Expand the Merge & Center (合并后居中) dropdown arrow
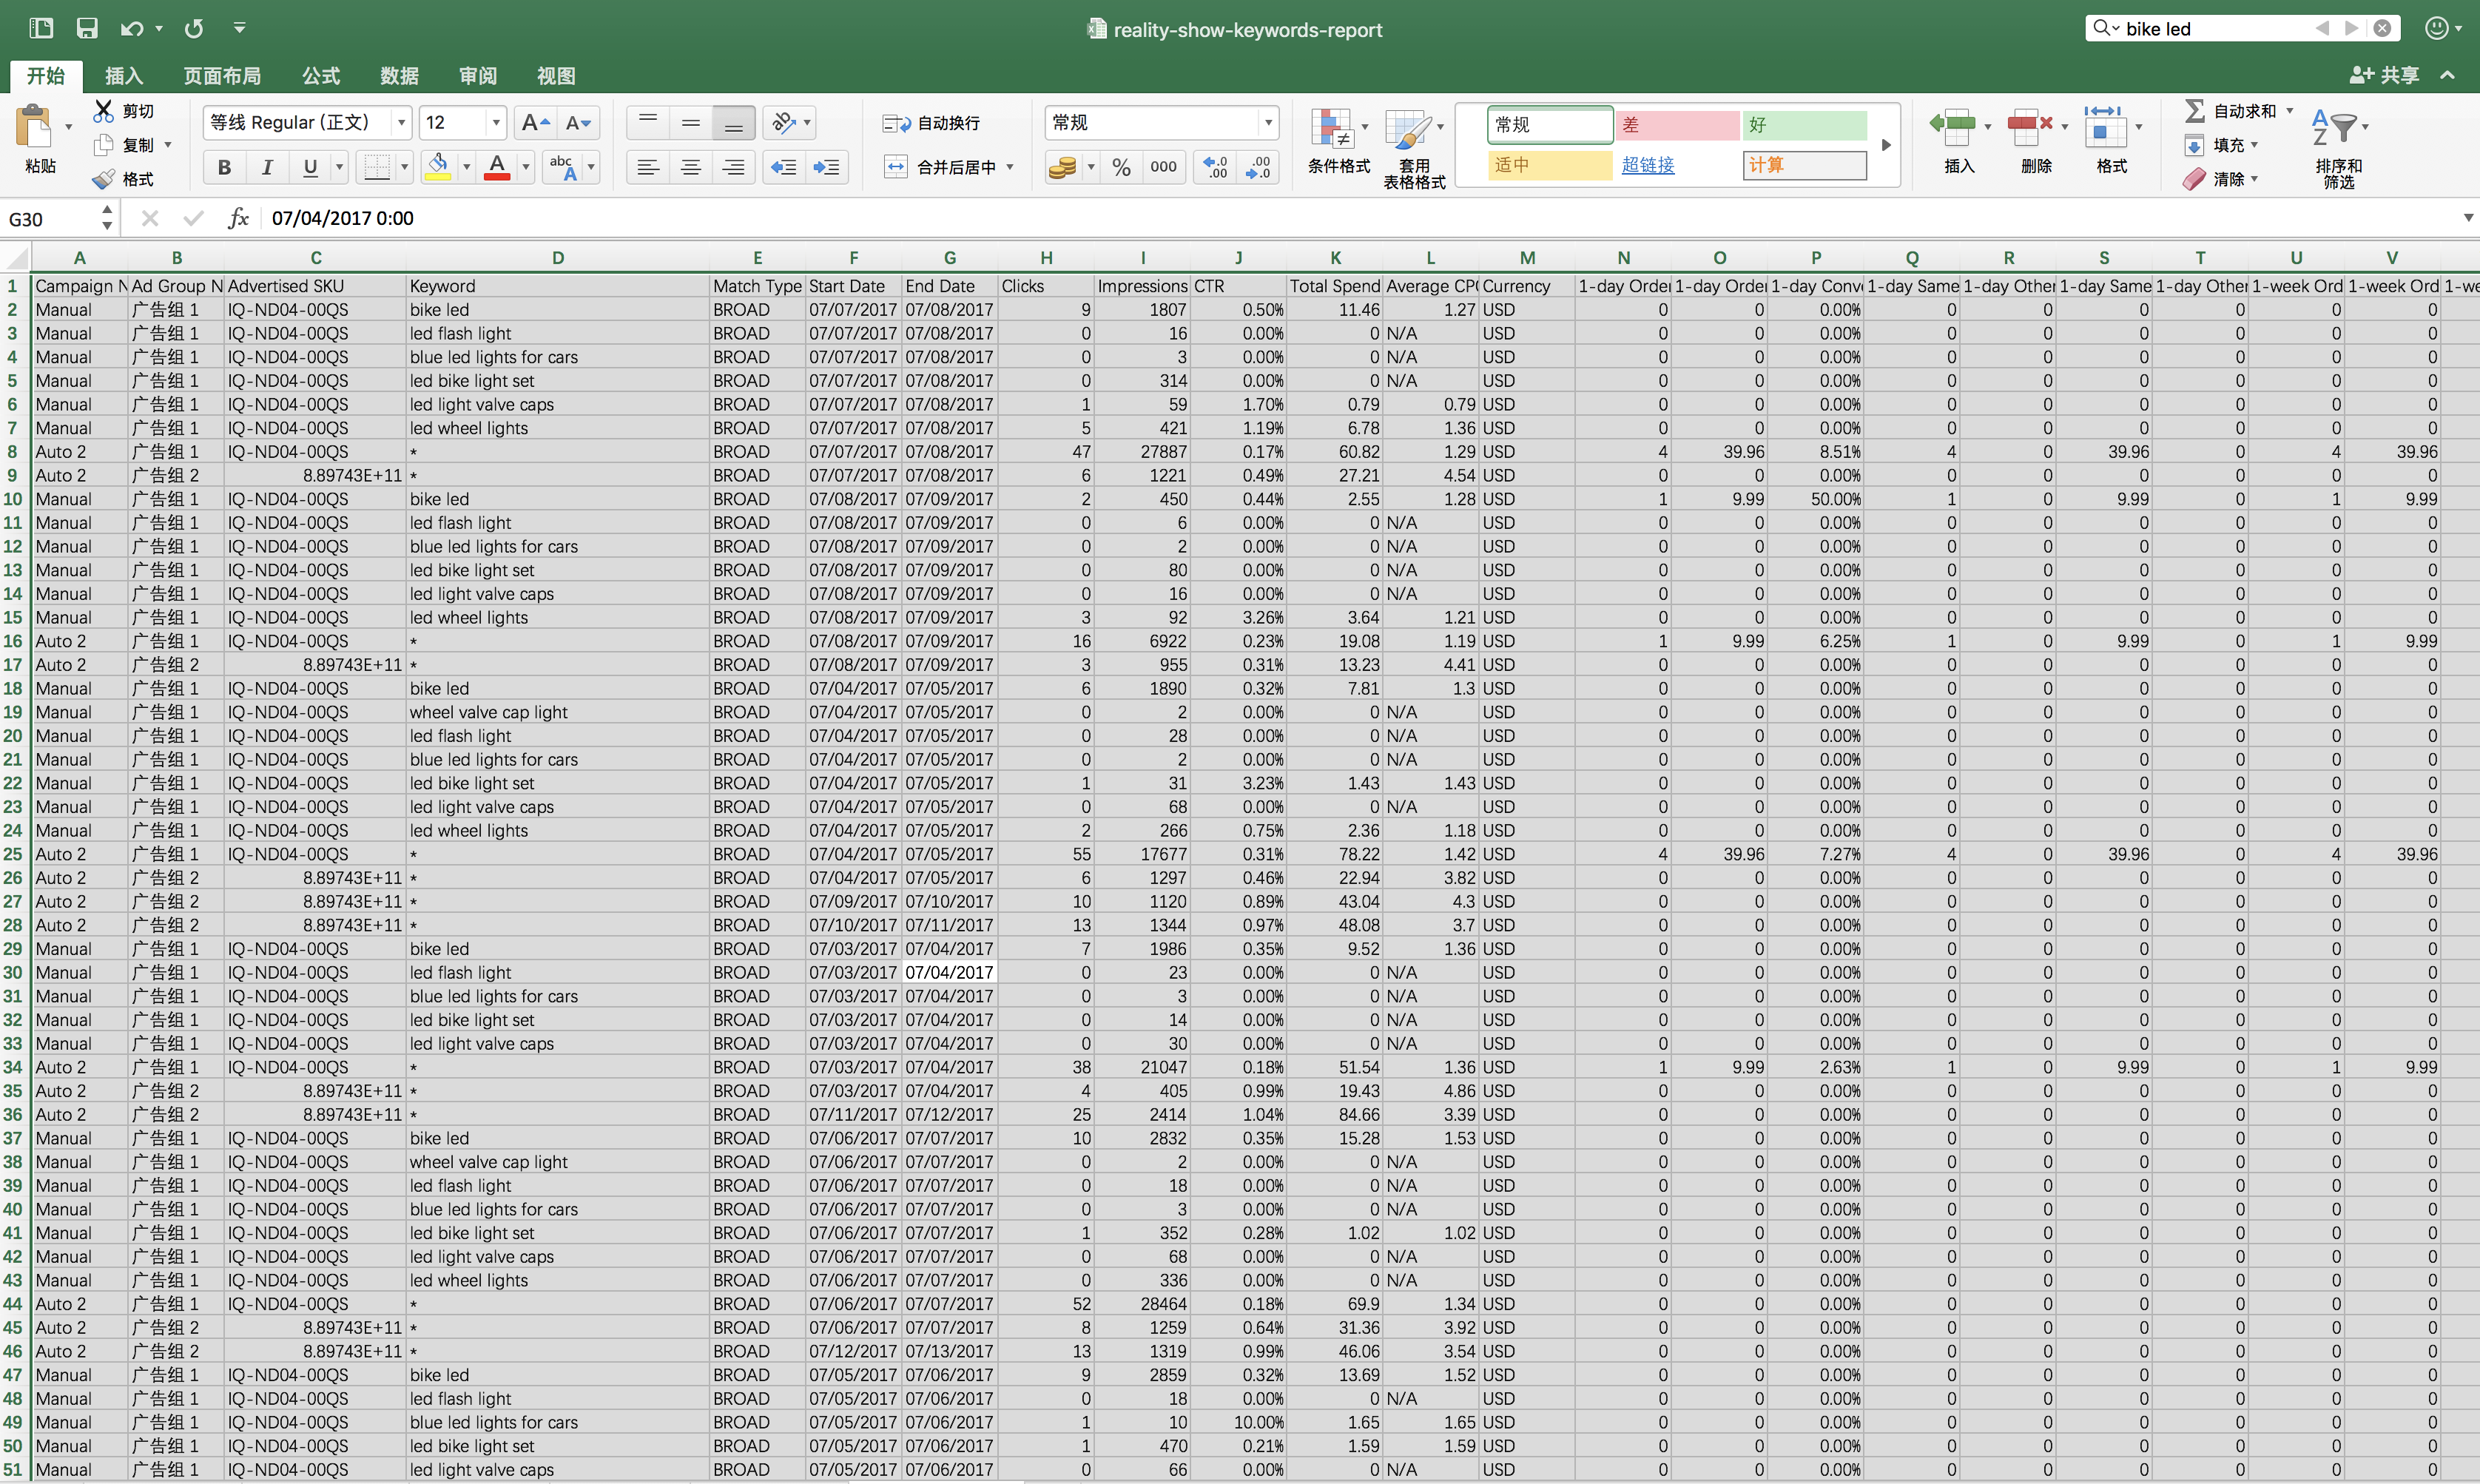 (x=1010, y=167)
